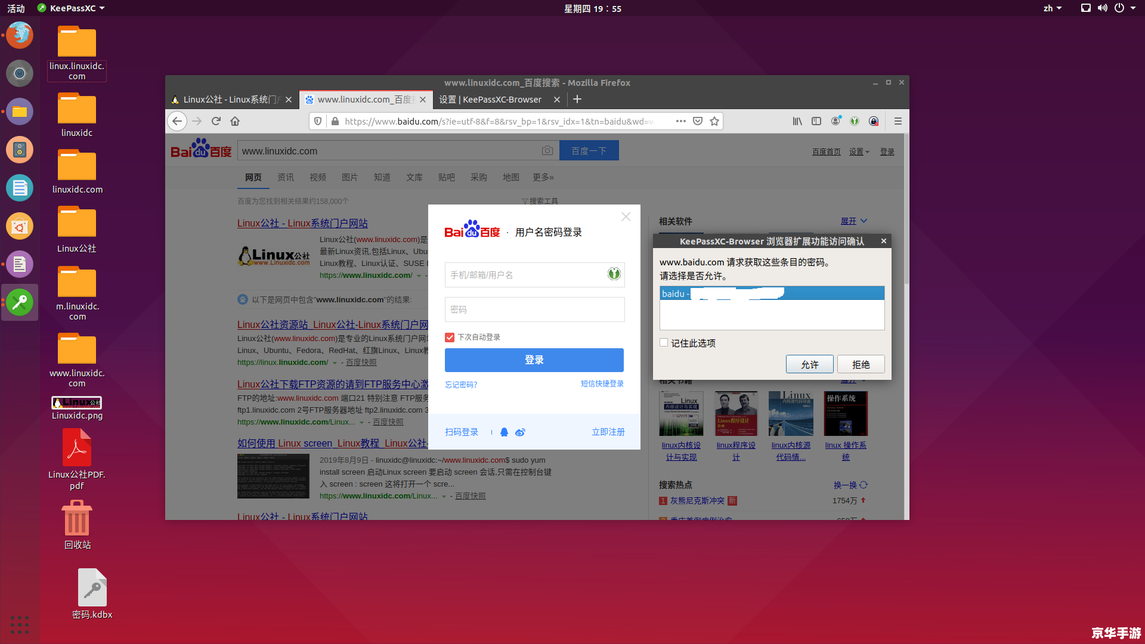Viewport: 1145px width, 644px height.
Task: Open the 百度首页 link
Action: [x=827, y=152]
